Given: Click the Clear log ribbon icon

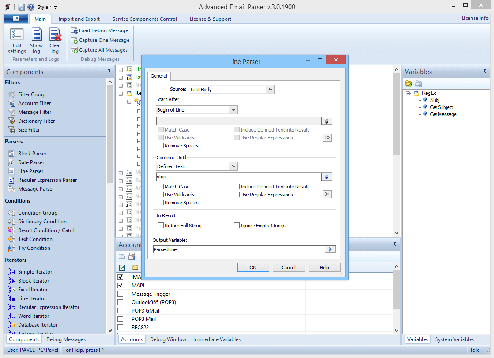Looking at the screenshot, I should [55, 41].
